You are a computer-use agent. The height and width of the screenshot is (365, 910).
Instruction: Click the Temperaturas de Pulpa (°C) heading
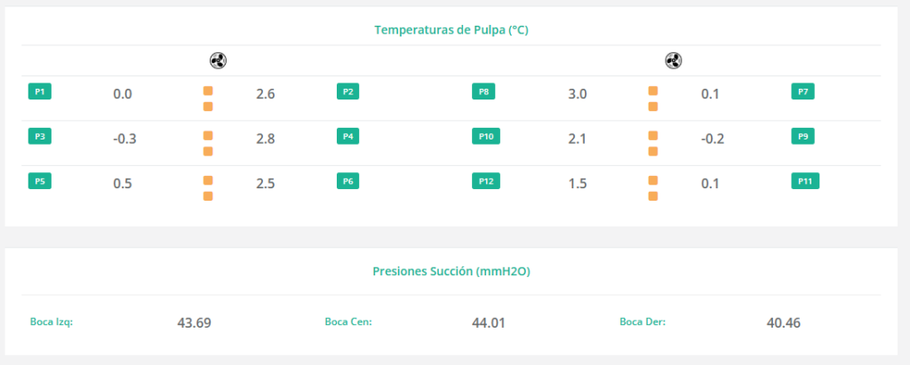451,29
